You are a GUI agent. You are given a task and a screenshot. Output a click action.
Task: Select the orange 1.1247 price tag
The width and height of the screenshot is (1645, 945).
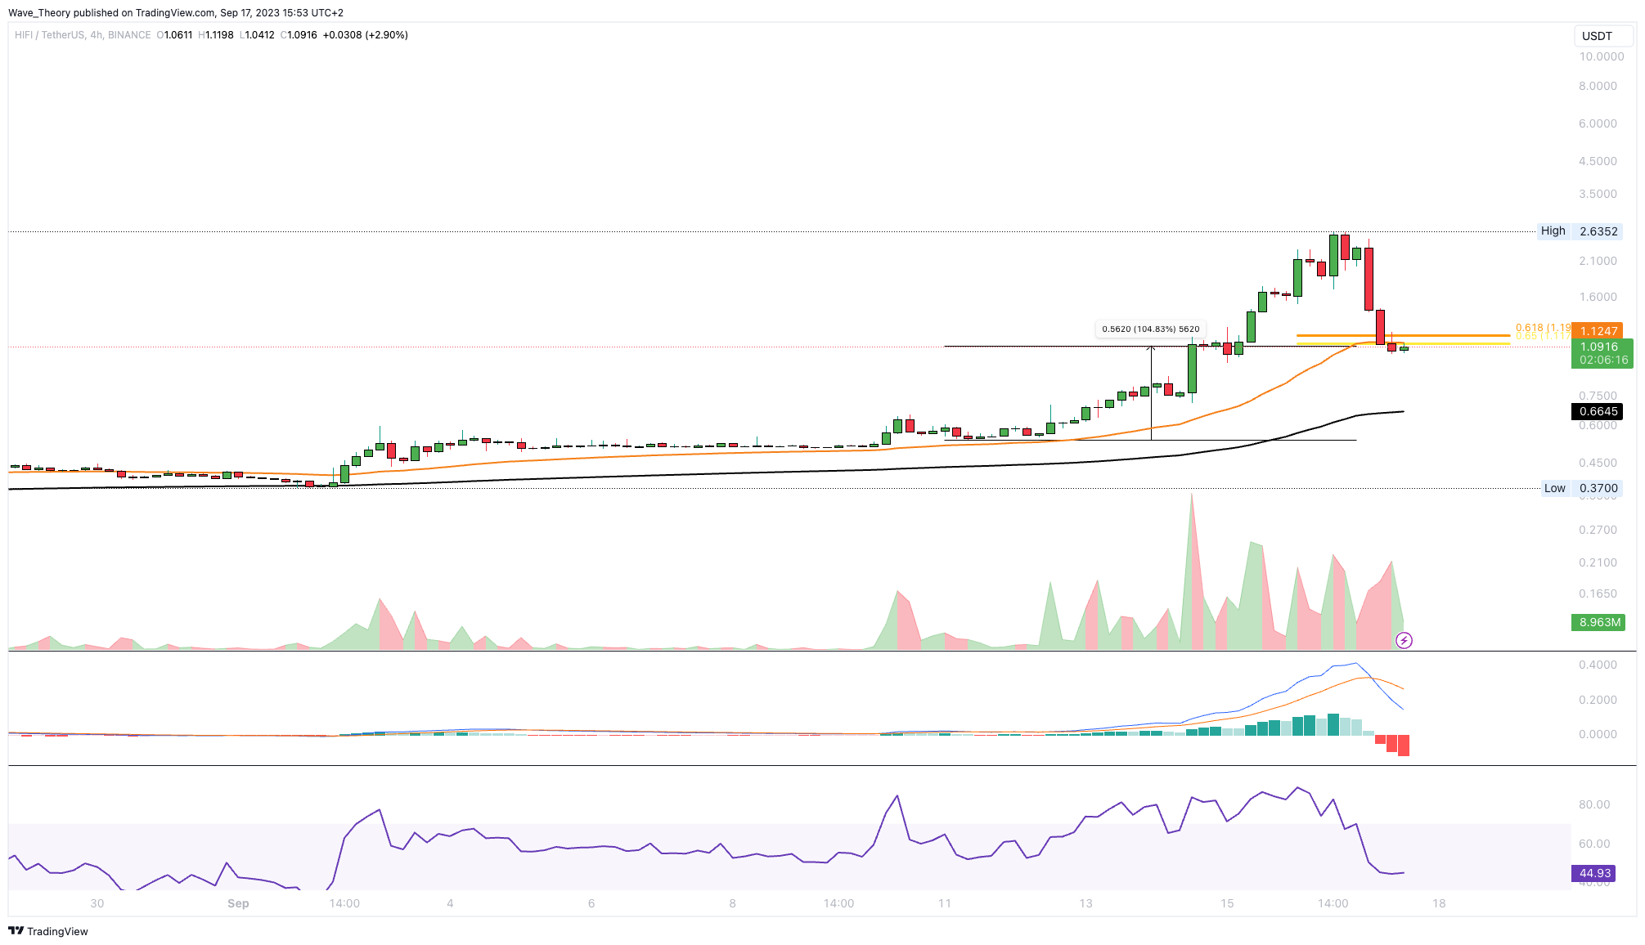[1598, 330]
